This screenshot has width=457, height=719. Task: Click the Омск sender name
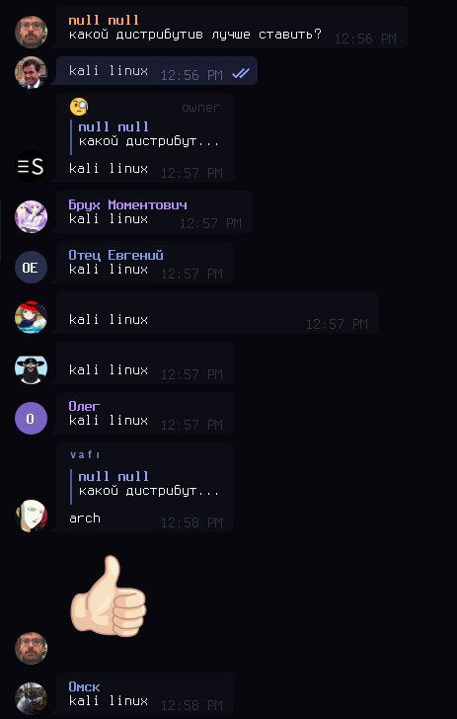84,686
